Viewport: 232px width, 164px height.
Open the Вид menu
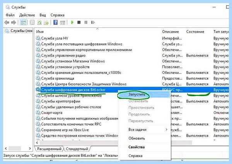[x=43, y=15]
